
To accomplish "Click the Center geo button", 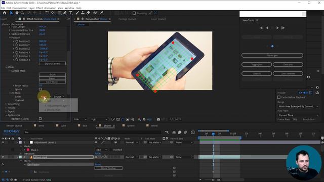I will coord(272,55).
